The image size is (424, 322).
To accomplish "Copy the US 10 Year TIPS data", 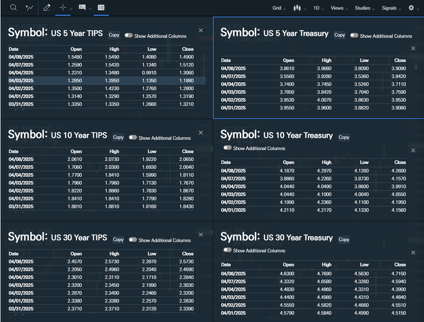I will click(x=118, y=137).
